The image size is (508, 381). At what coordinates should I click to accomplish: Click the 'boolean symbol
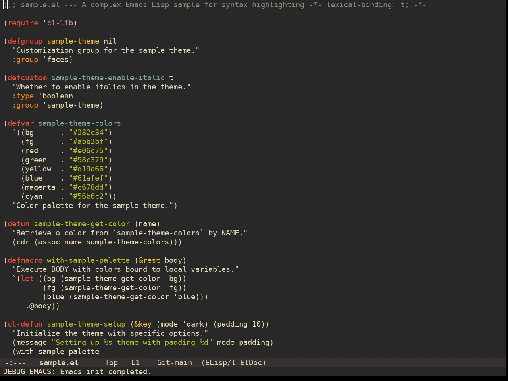[56, 96]
